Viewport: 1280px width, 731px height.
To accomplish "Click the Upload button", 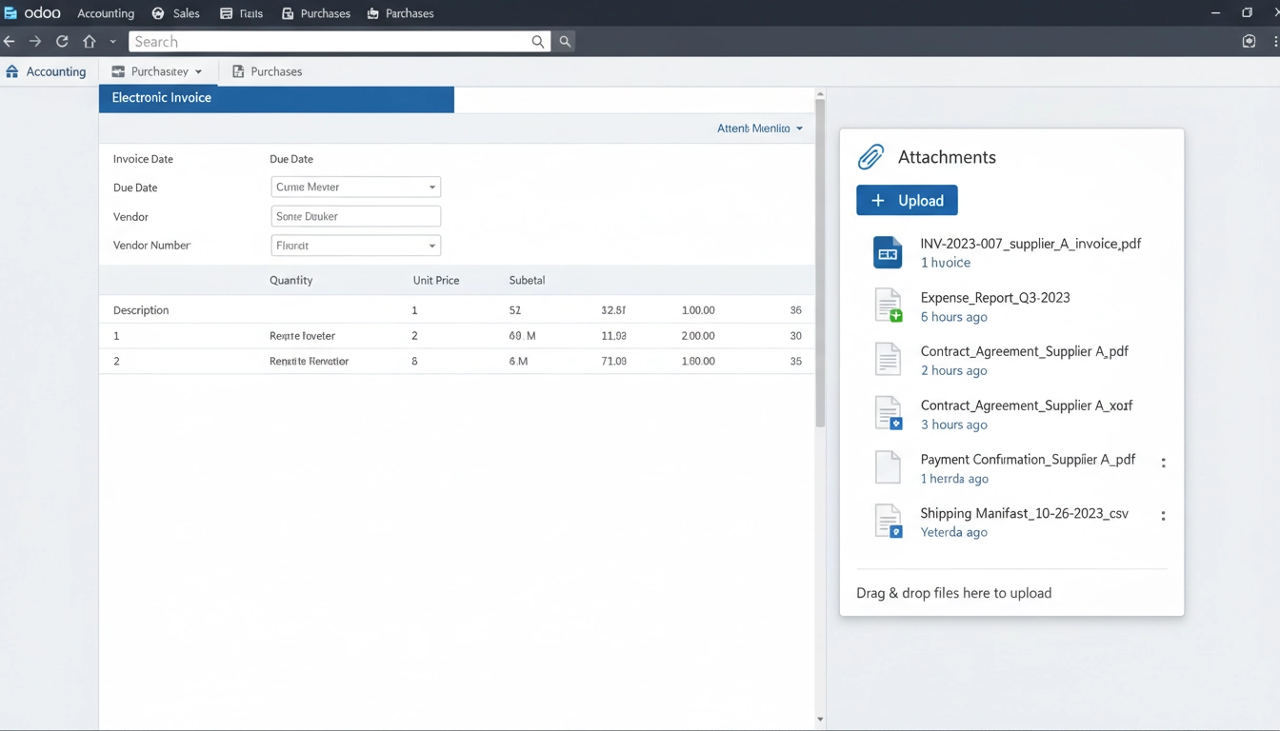I will click(907, 200).
